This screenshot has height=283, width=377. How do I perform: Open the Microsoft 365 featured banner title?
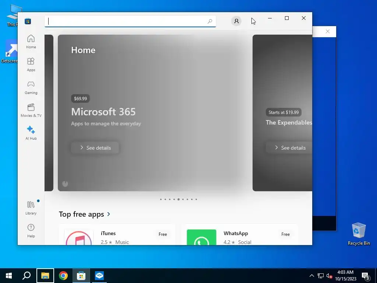tap(103, 112)
